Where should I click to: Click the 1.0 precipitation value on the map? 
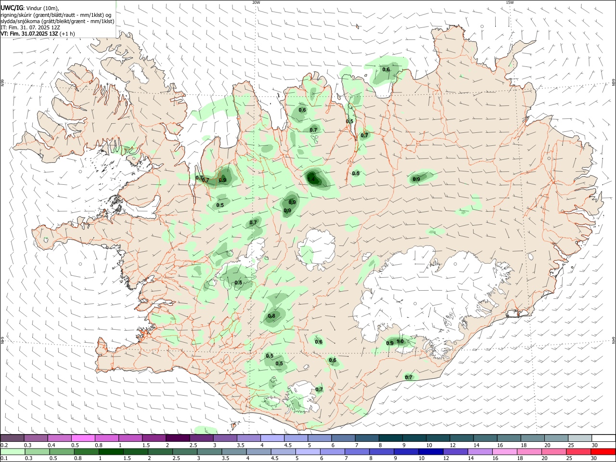click(400, 342)
